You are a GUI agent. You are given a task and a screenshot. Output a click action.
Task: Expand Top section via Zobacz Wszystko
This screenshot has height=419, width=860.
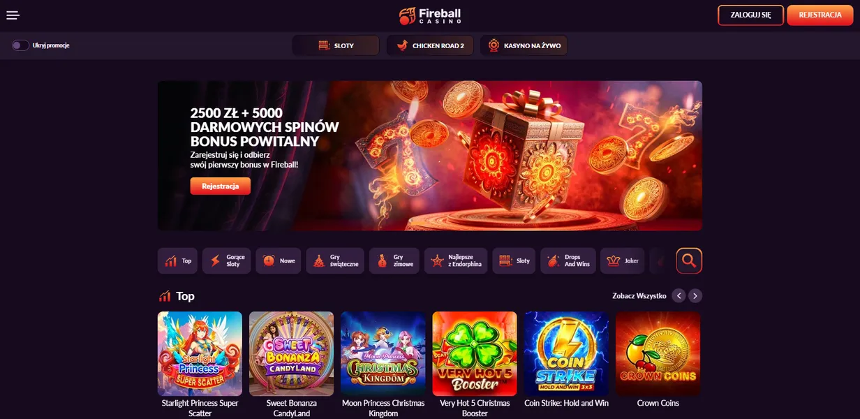coord(639,296)
